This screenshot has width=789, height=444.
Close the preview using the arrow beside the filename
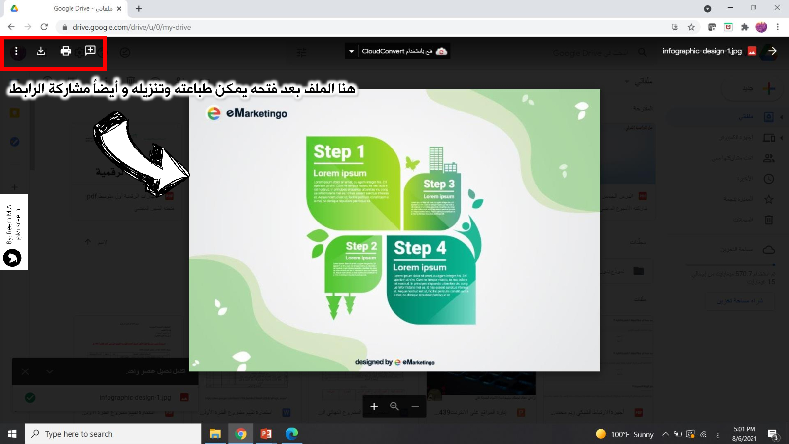click(x=772, y=51)
